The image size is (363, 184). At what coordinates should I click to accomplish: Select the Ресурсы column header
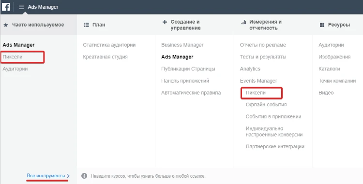pos(339,25)
